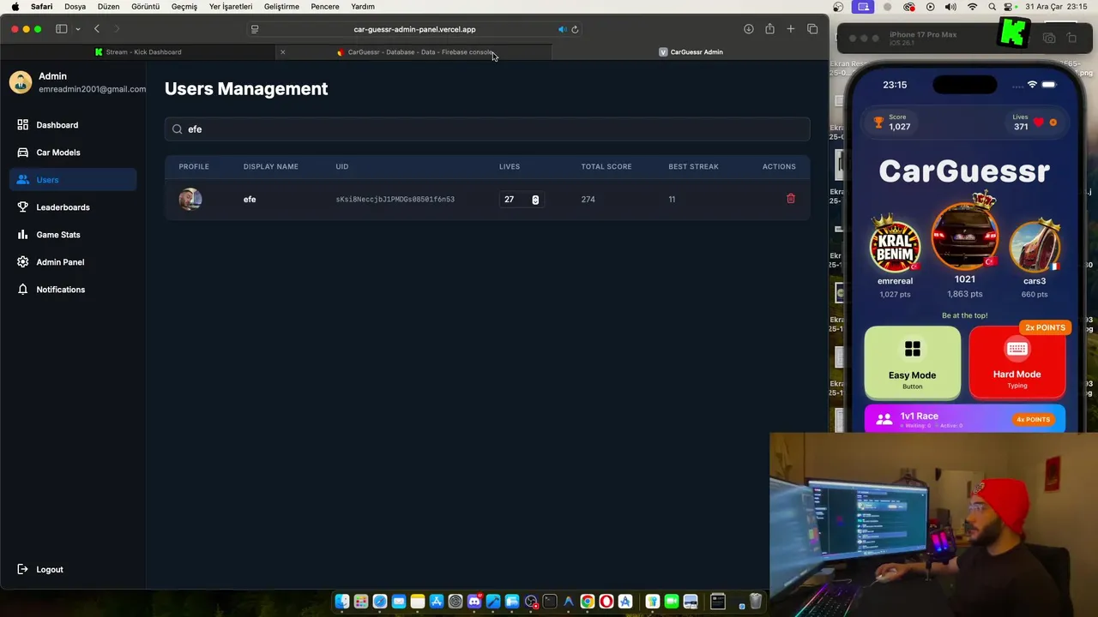Image resolution: width=1098 pixels, height=617 pixels.
Task: Open Trash from the Dock
Action: [x=756, y=602]
